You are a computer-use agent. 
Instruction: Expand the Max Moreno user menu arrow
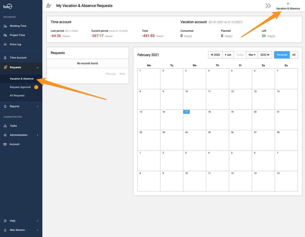pos(38,230)
